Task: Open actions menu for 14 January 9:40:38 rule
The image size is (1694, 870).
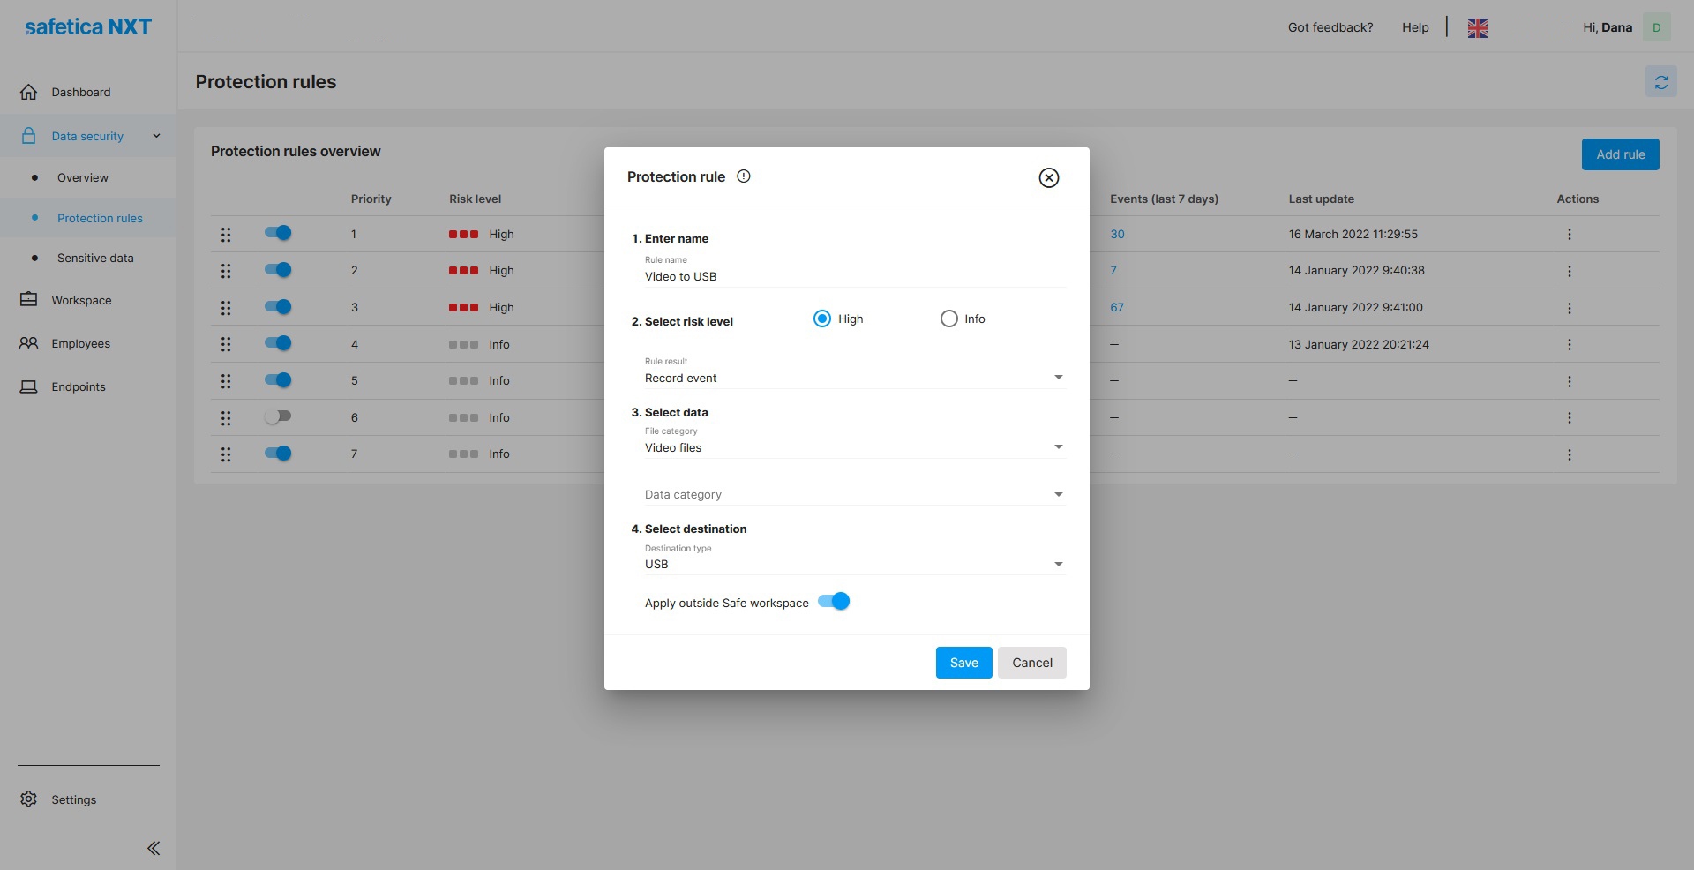Action: pos(1569,272)
